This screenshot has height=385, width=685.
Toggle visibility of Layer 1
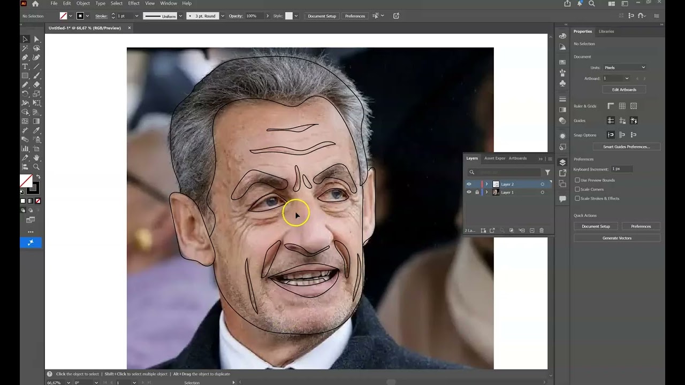(469, 192)
